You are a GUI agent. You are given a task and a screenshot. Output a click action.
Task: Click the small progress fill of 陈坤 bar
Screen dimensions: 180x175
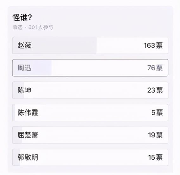click(18, 90)
